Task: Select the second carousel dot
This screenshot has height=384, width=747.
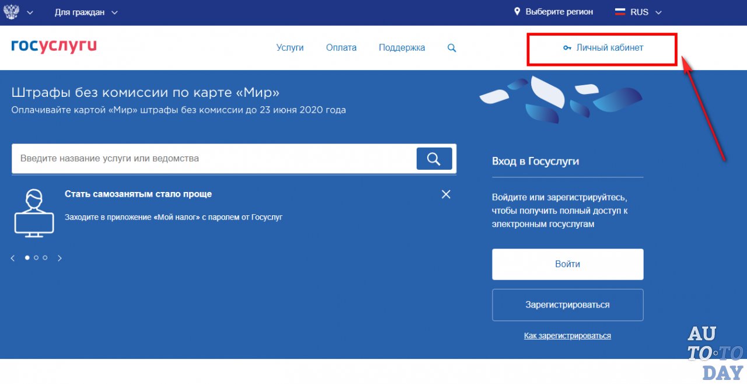Action: pyautogui.click(x=36, y=257)
